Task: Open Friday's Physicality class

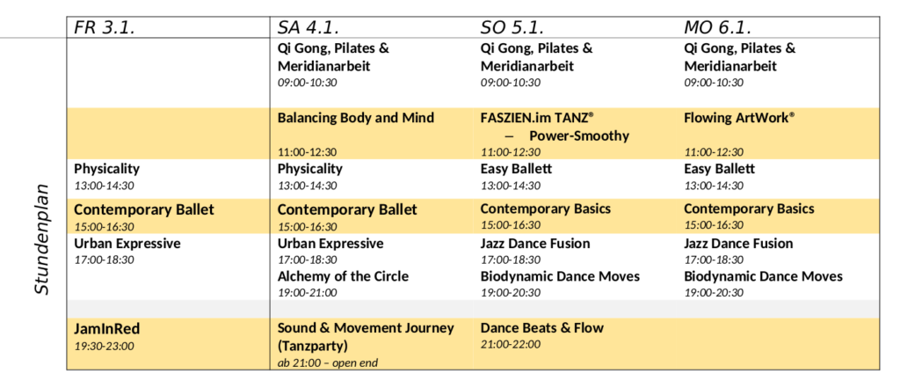Action: pos(106,169)
